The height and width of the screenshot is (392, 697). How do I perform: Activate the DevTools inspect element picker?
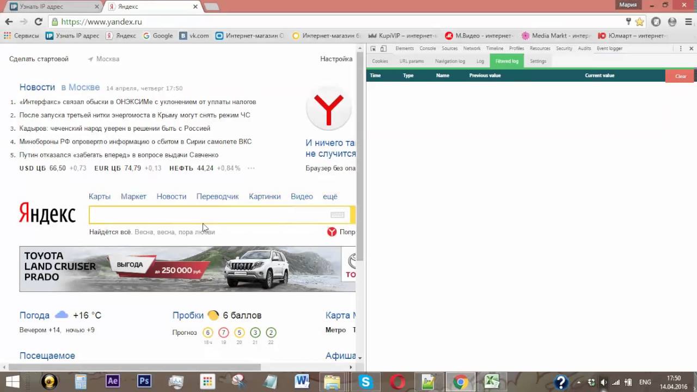374,48
